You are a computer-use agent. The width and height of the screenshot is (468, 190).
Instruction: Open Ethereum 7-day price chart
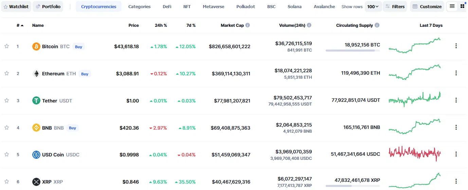tap(415, 72)
